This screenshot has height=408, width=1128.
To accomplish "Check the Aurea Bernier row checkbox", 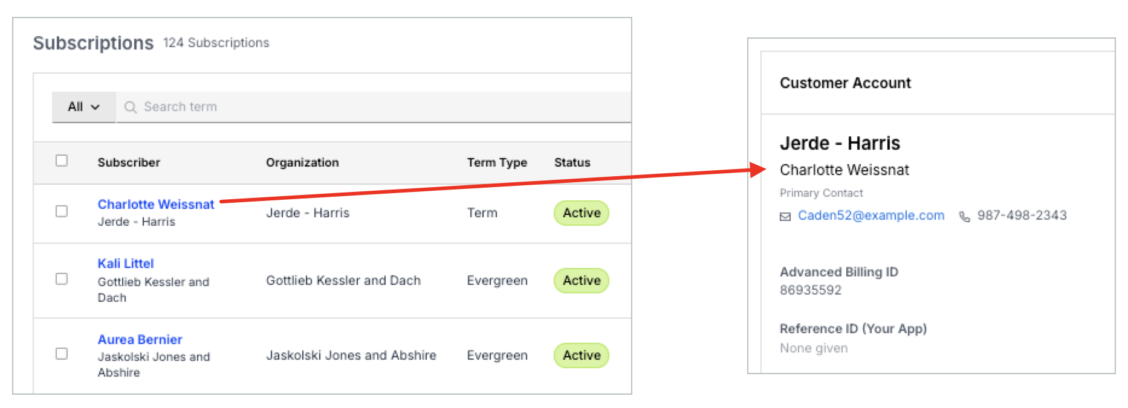I will tap(62, 354).
